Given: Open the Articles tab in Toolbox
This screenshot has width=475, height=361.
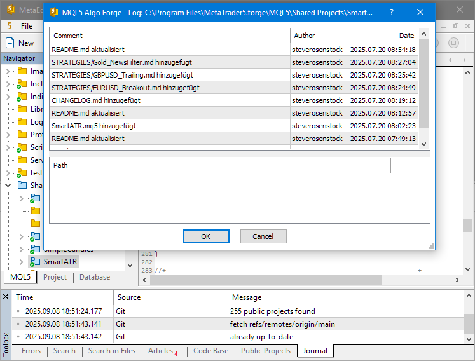Looking at the screenshot, I should (162, 351).
